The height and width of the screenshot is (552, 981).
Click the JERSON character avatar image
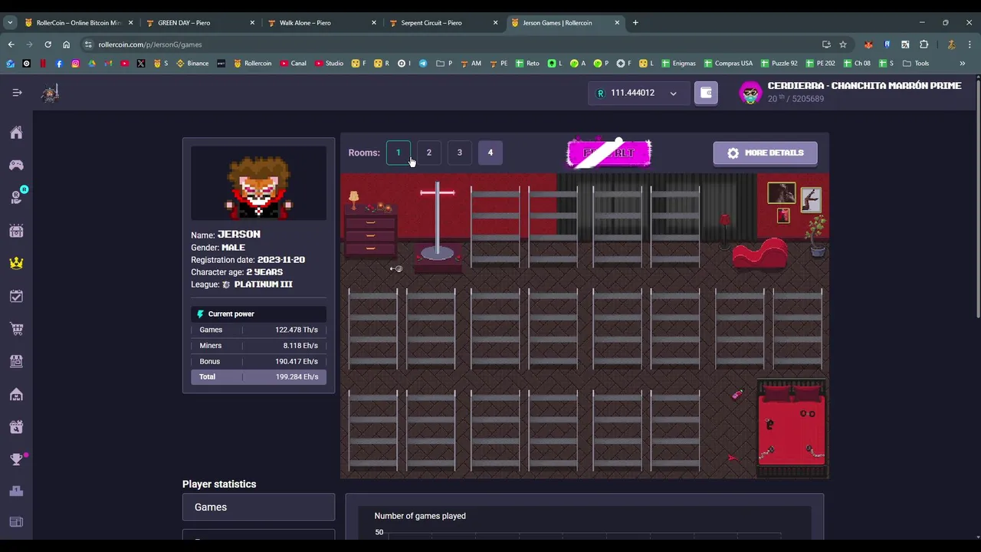tap(258, 183)
